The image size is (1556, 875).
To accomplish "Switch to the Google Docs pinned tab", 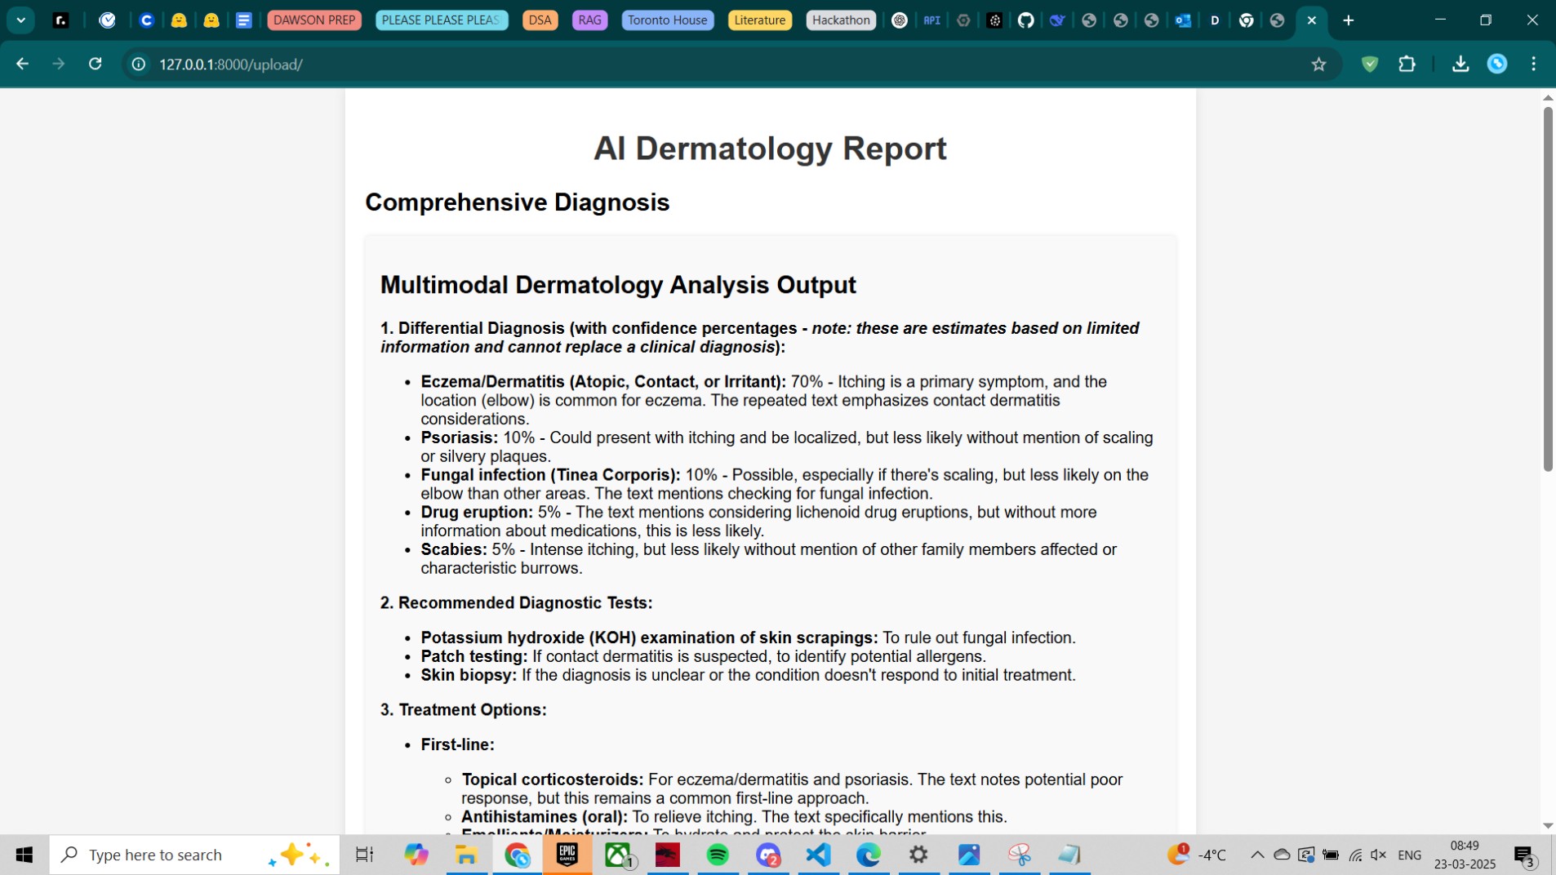I will click(x=243, y=20).
